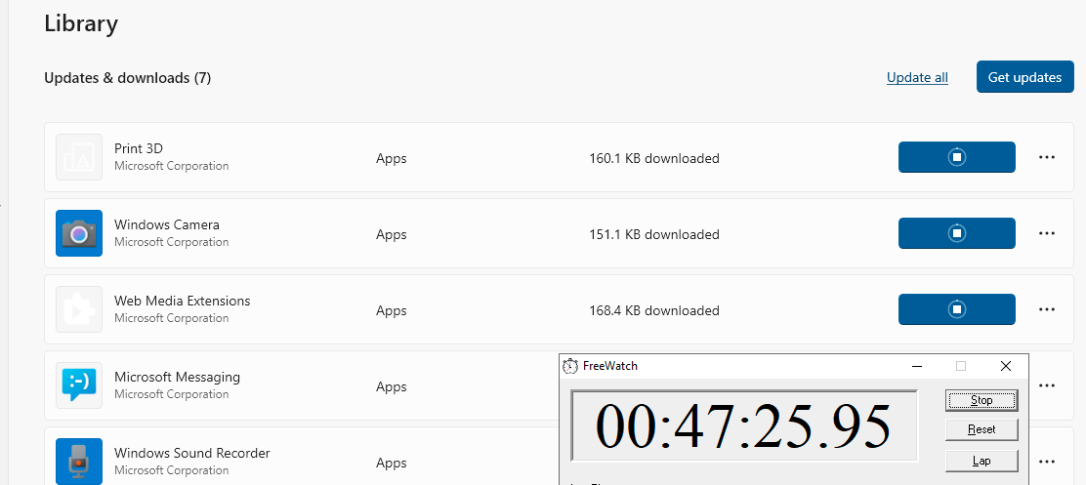Open more options for Windows Sound Recorder

pos(1047,462)
